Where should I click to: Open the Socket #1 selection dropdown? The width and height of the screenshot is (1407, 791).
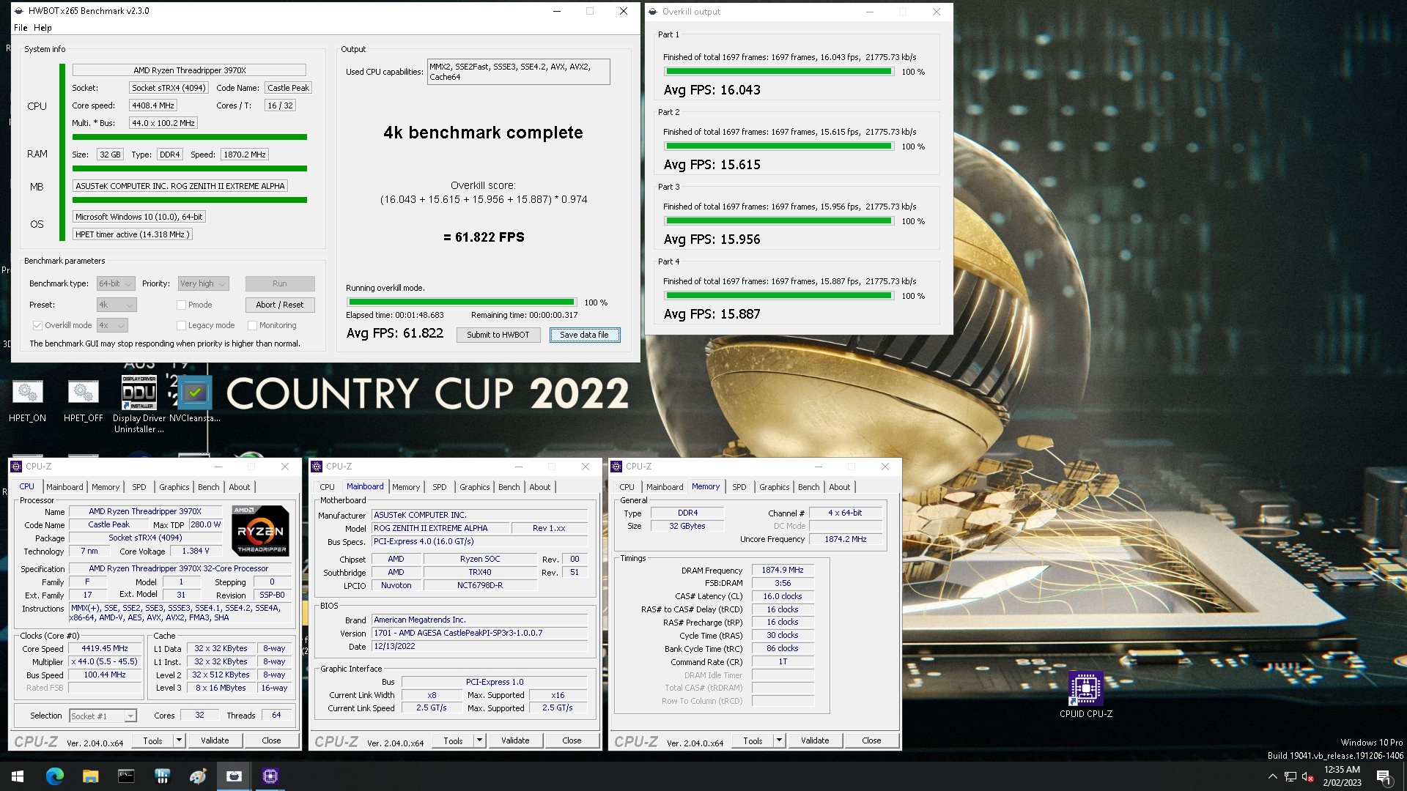(103, 716)
